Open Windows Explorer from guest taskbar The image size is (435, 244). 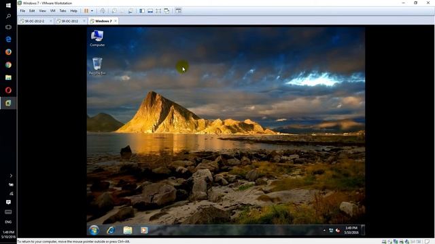128,230
